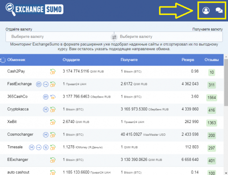This screenshot has height=175, width=228.
Task: Click the scrollbar down arrow
Action: click(x=226, y=173)
